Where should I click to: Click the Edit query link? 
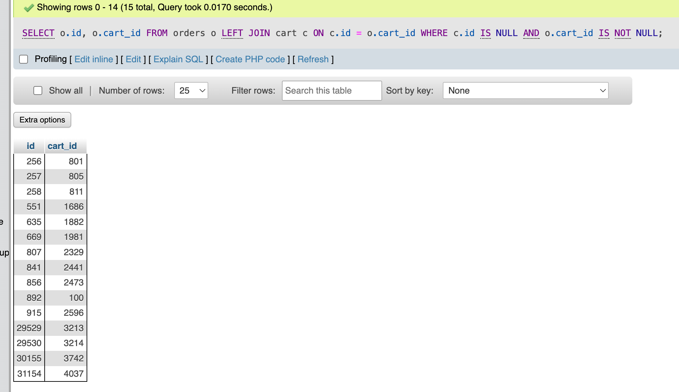(x=133, y=59)
